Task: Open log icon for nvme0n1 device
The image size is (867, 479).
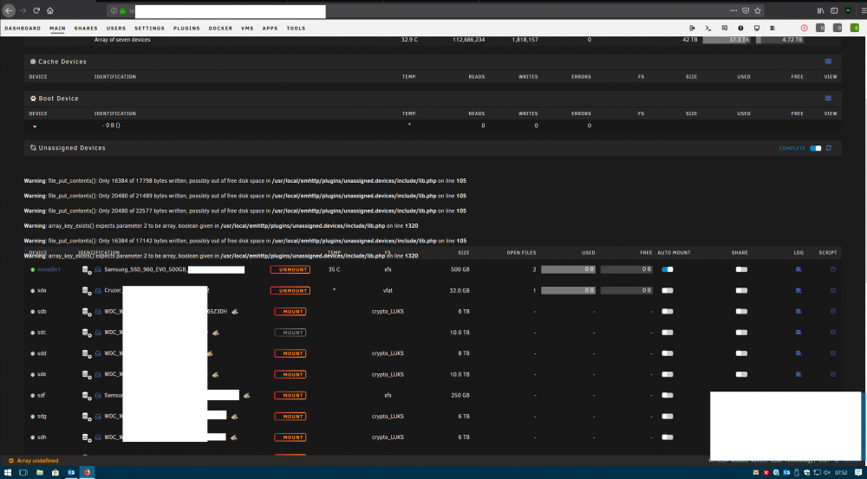Action: tap(799, 269)
